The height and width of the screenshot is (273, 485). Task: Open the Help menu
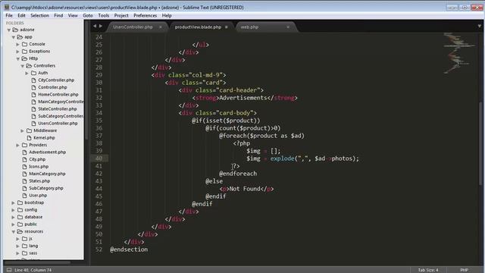point(167,15)
